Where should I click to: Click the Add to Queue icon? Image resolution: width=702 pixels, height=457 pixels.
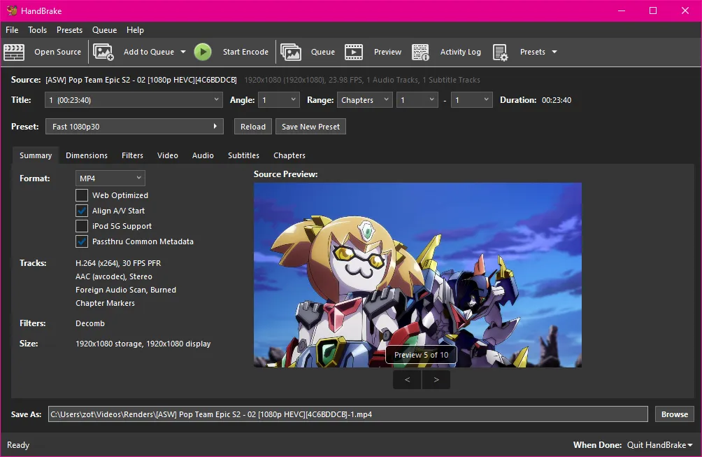[103, 52]
